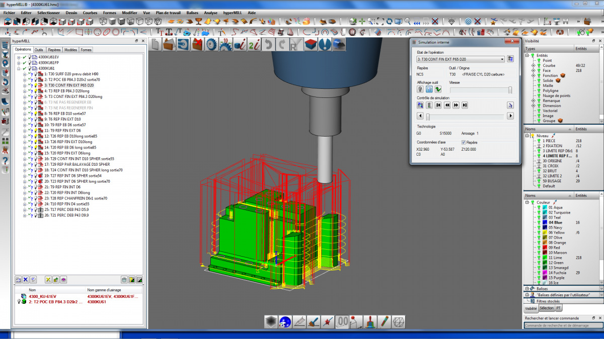604x339 pixels.
Task: Click the question mark help icon in left sidebar
Action: tap(5, 161)
